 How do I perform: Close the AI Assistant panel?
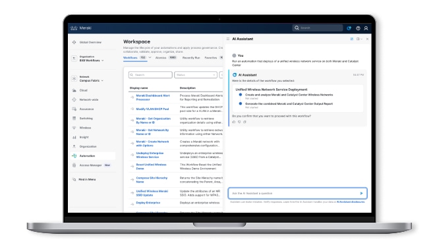(367, 39)
